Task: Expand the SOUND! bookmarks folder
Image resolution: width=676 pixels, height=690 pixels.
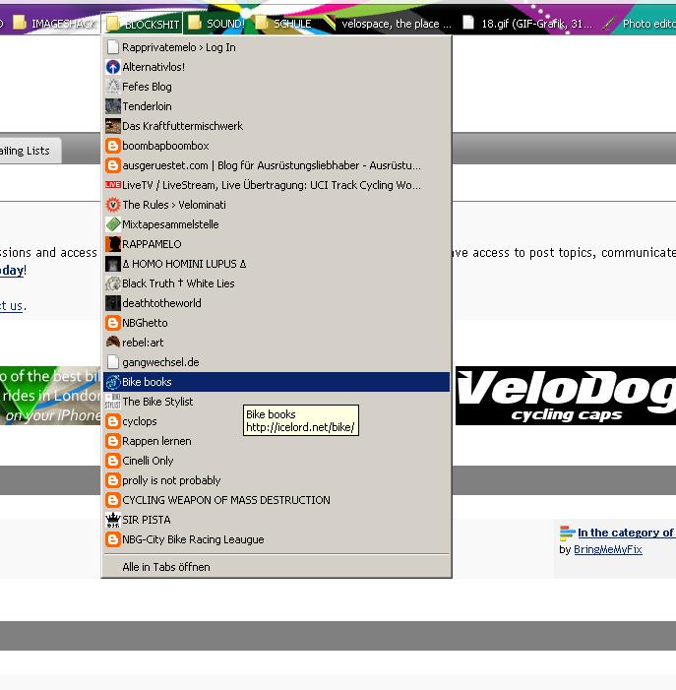Action: [x=216, y=24]
